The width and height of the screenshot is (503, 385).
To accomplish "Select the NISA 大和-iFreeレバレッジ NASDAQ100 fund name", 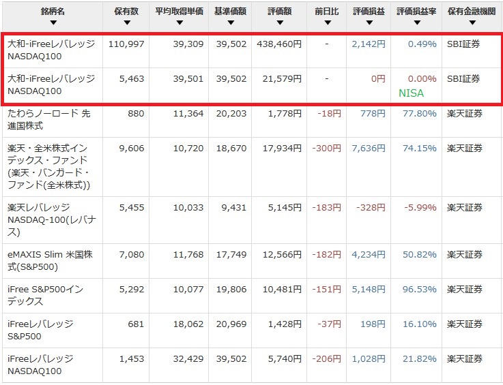I will [51, 85].
